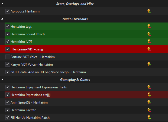Click the conflict icon on Hentairim tags row

tap(149, 26)
